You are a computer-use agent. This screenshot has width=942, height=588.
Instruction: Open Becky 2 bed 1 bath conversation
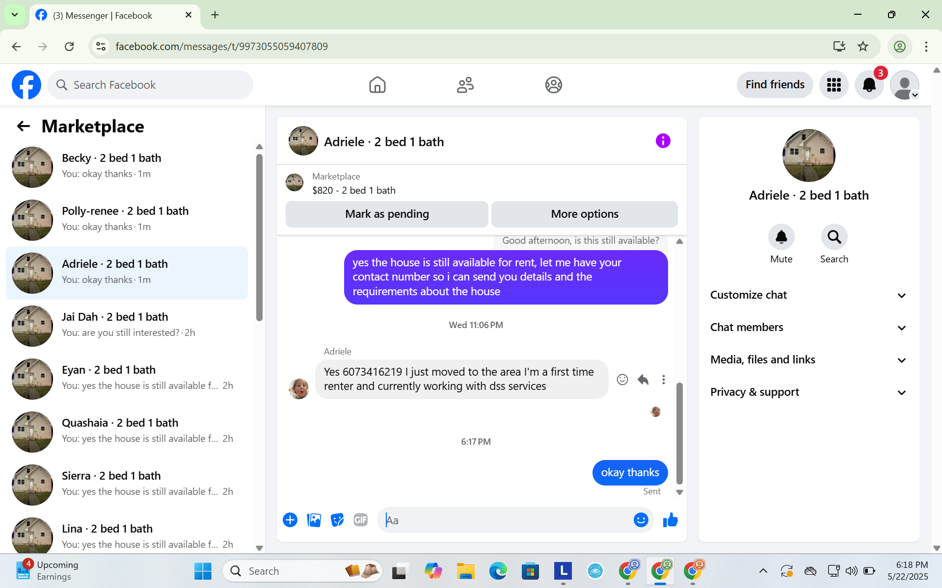(x=127, y=167)
